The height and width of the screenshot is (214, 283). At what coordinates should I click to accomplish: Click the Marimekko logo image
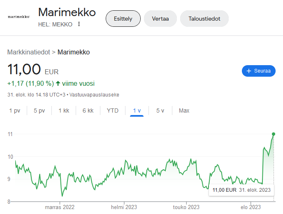[19, 17]
